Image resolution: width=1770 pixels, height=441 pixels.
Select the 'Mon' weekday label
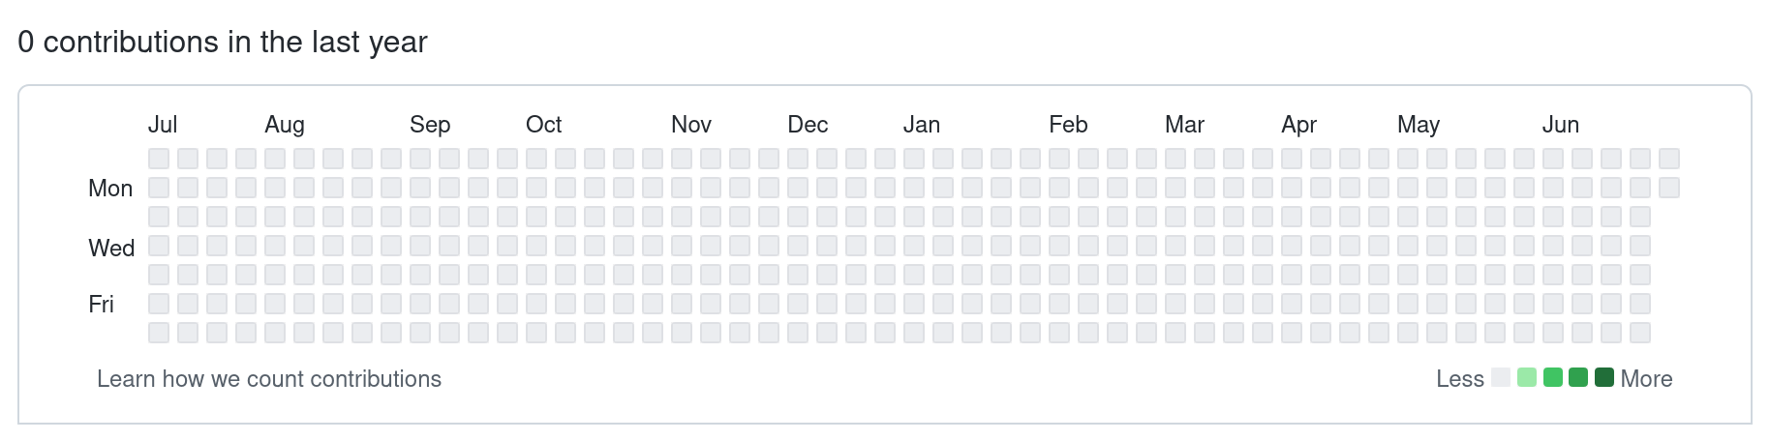coord(110,189)
